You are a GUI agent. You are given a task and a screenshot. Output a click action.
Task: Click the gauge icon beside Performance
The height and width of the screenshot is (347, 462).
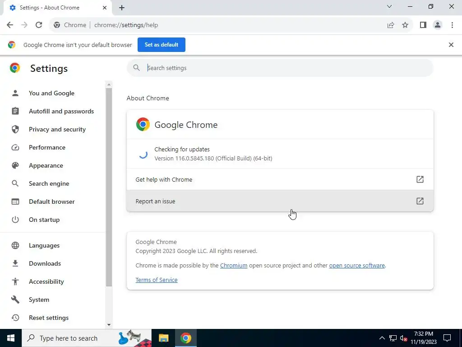(15, 147)
